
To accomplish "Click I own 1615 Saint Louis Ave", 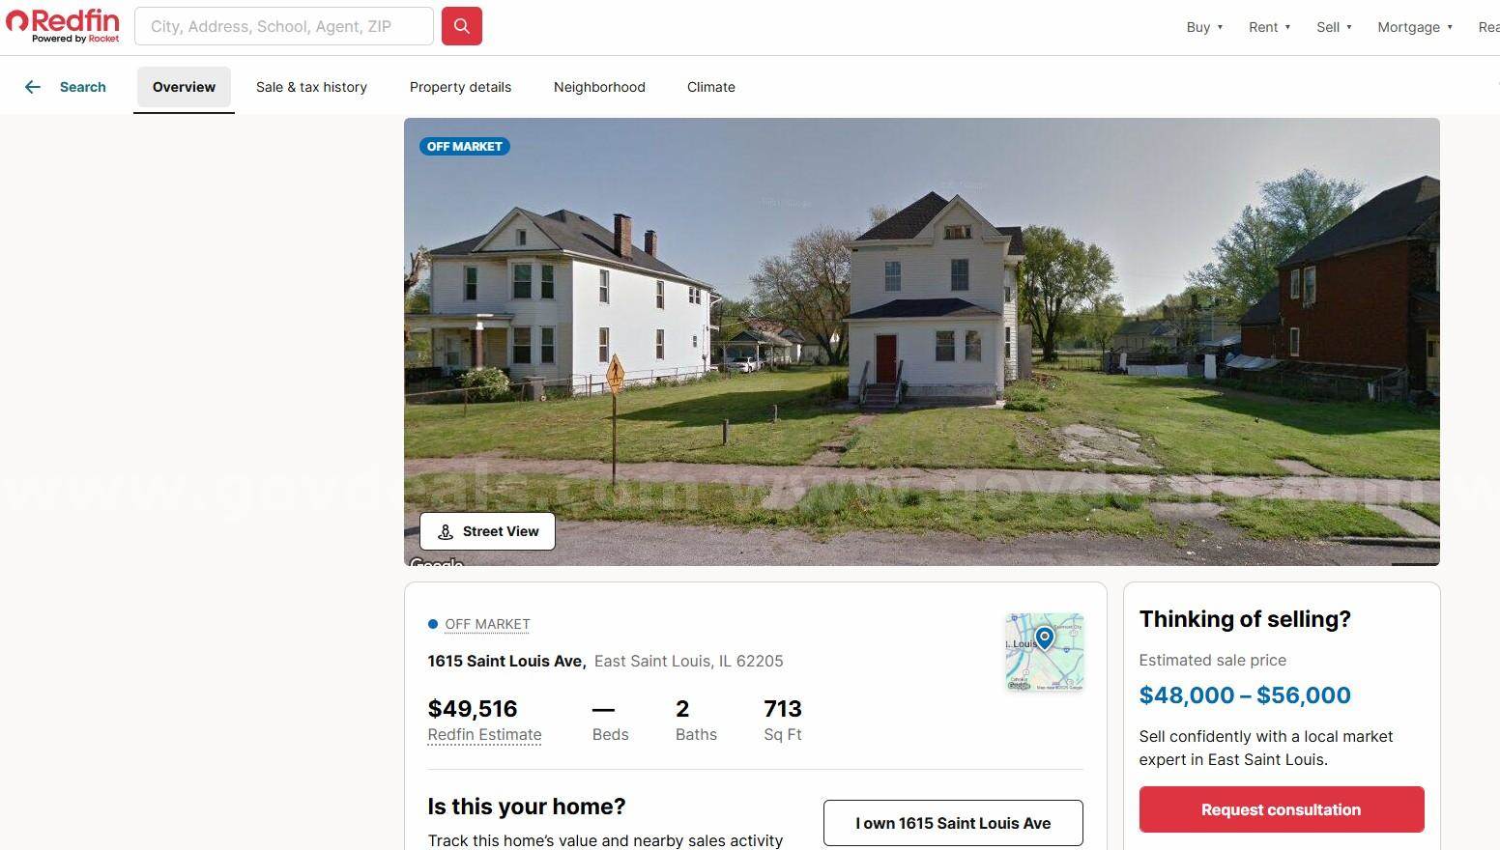I will [x=953, y=823].
